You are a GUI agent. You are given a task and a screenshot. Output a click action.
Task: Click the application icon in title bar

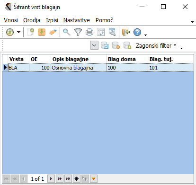[x=8, y=7]
